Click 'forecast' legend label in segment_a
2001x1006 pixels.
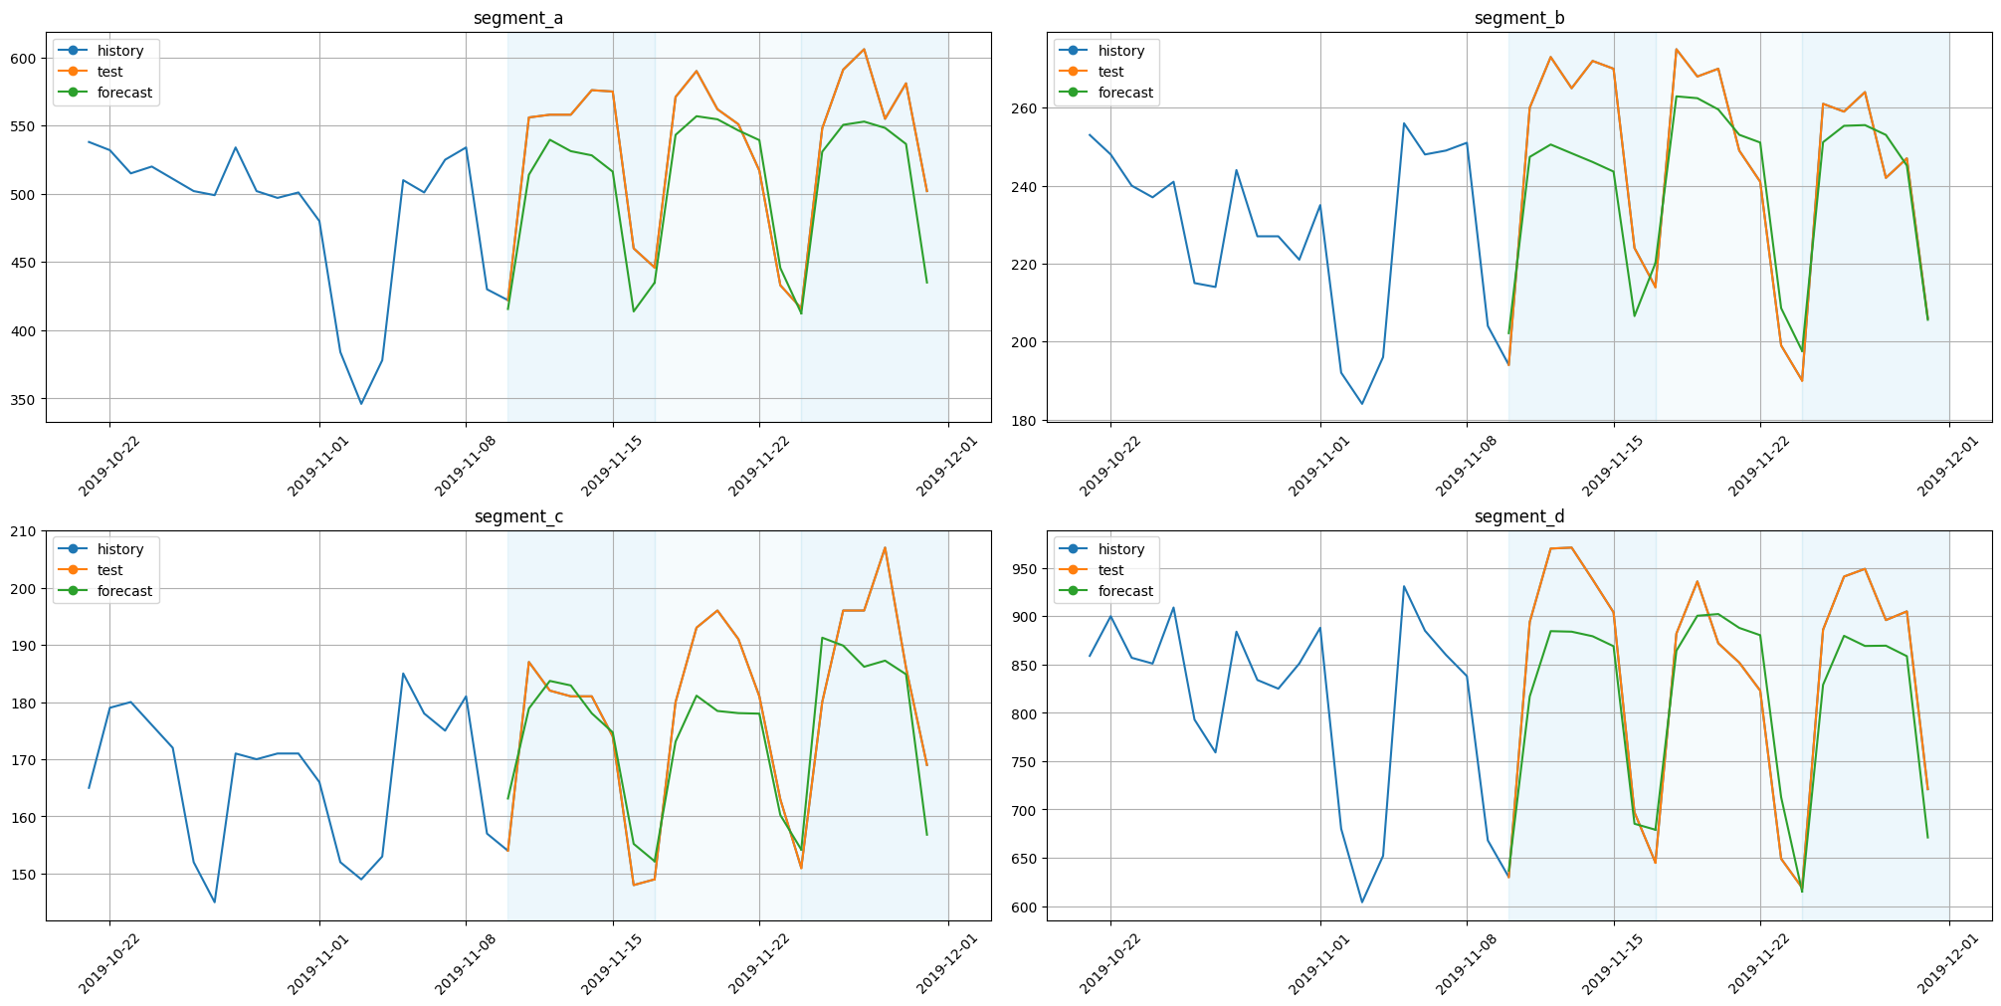125,93
